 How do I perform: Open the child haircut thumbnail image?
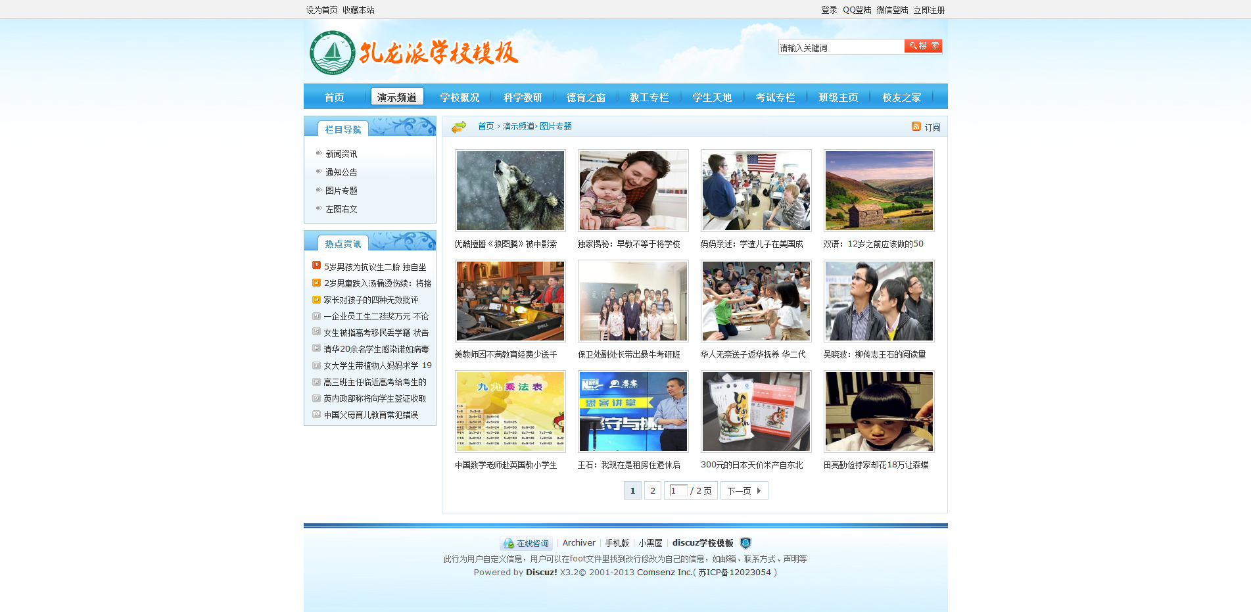879,412
